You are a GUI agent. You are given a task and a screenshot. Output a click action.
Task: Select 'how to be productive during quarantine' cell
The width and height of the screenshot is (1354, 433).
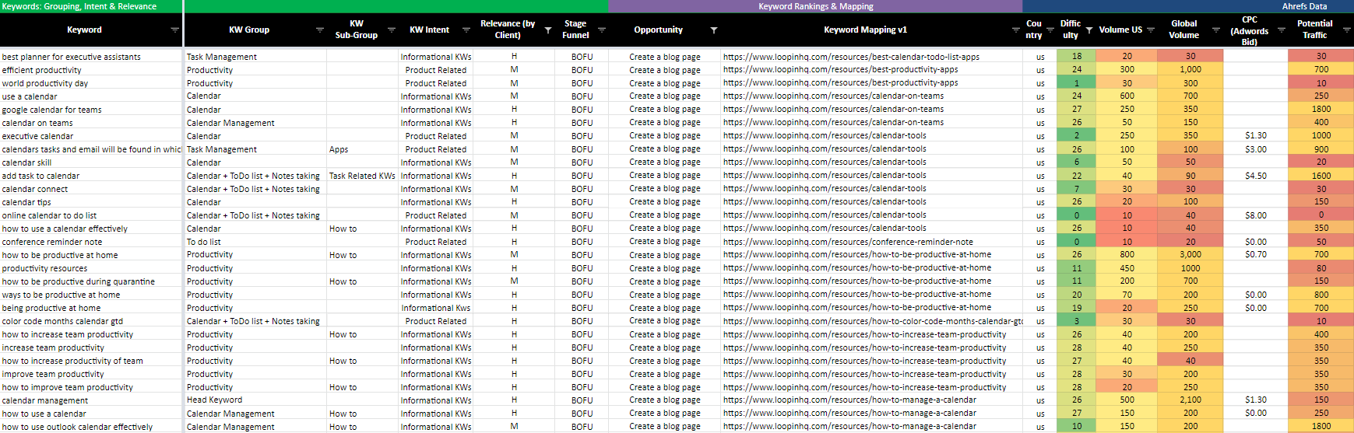91,281
